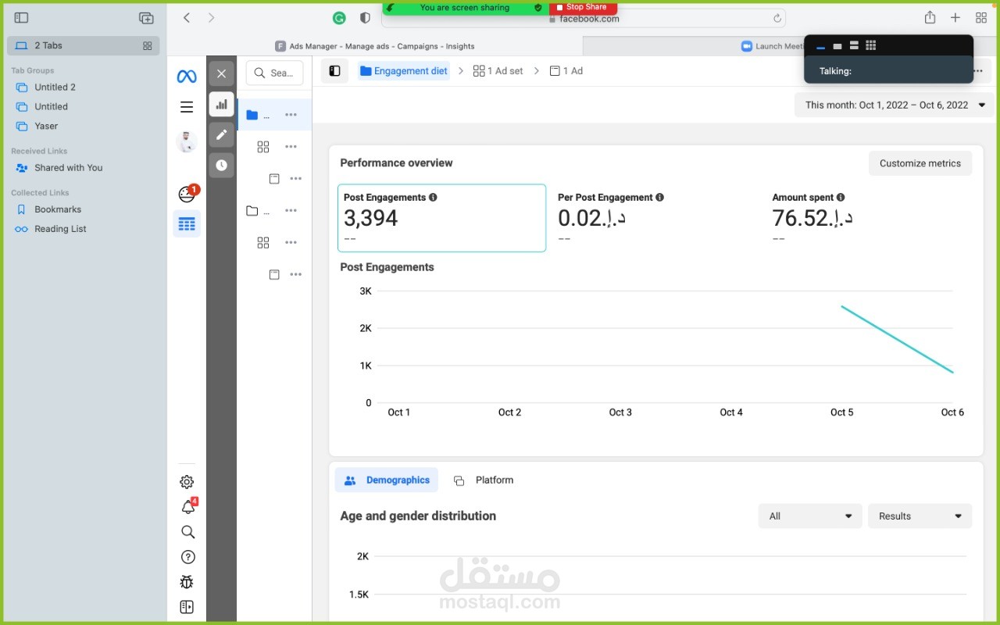Go back with browser back arrow

pos(187,17)
